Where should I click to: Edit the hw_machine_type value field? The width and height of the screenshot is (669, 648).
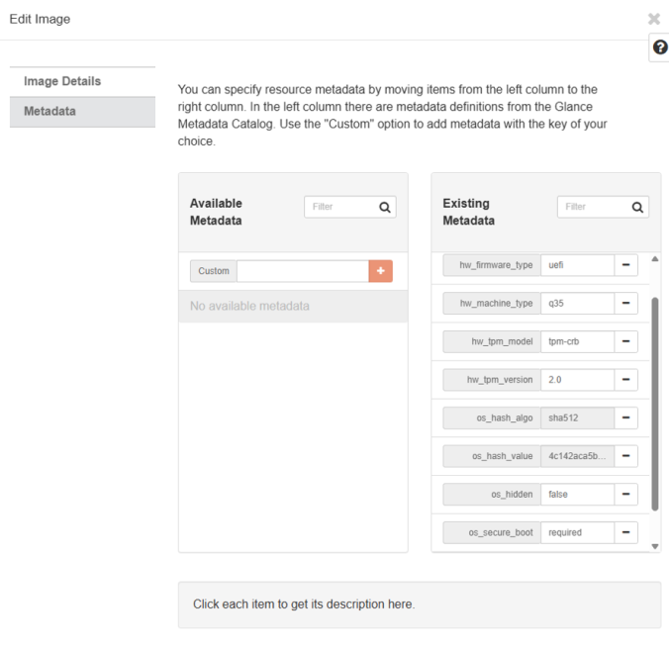pos(576,304)
